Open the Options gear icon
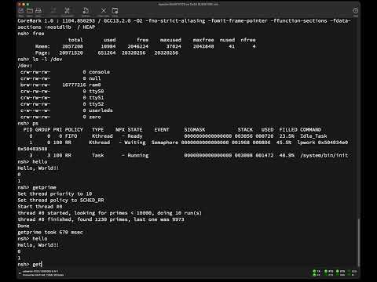The height and width of the screenshot is (282, 377). click(x=86, y=11)
